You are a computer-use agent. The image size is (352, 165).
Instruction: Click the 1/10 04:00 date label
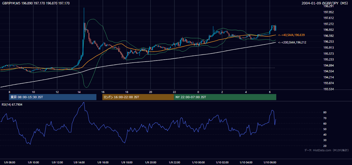(x=246, y=162)
